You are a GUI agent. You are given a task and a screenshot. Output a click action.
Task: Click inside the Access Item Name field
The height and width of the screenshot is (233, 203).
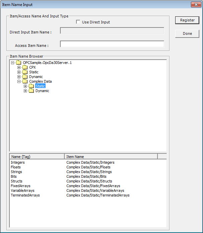(112, 44)
